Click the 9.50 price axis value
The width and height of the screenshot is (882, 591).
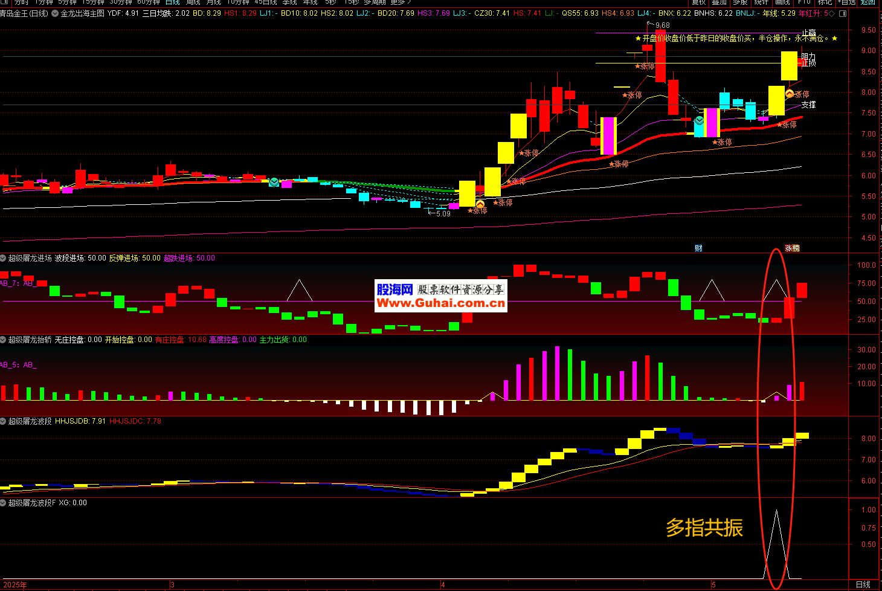(869, 30)
